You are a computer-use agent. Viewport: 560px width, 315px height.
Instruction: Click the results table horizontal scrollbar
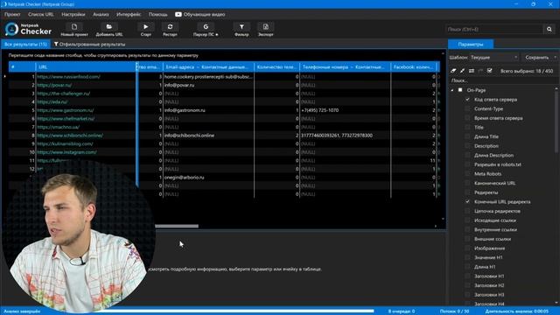177,226
